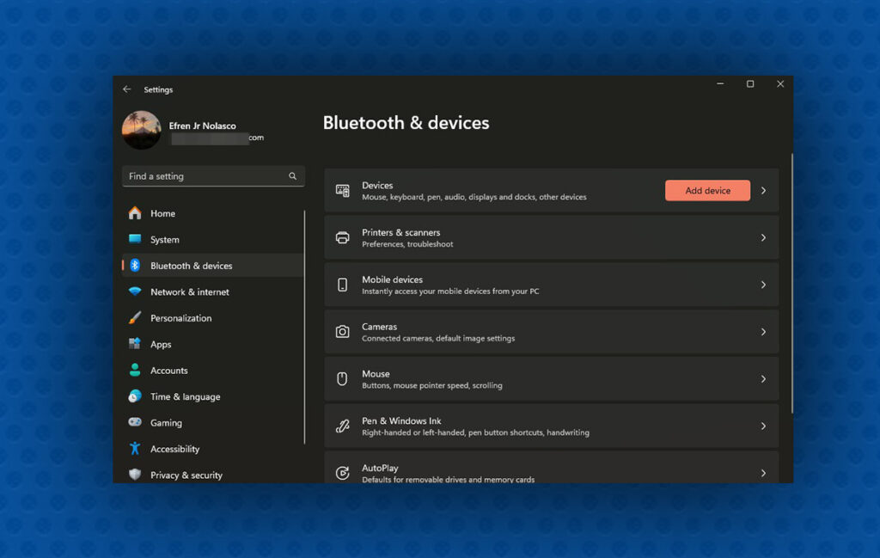Click the Add device button

pyautogui.click(x=706, y=189)
